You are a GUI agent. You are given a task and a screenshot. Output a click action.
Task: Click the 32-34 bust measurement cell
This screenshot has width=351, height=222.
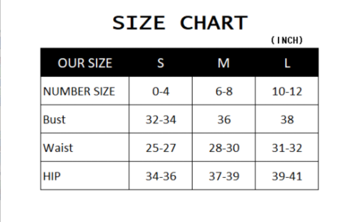click(160, 120)
